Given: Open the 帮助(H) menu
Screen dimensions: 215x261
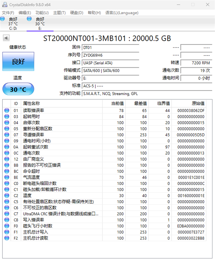Looking at the screenshot, I should [x=94, y=13].
